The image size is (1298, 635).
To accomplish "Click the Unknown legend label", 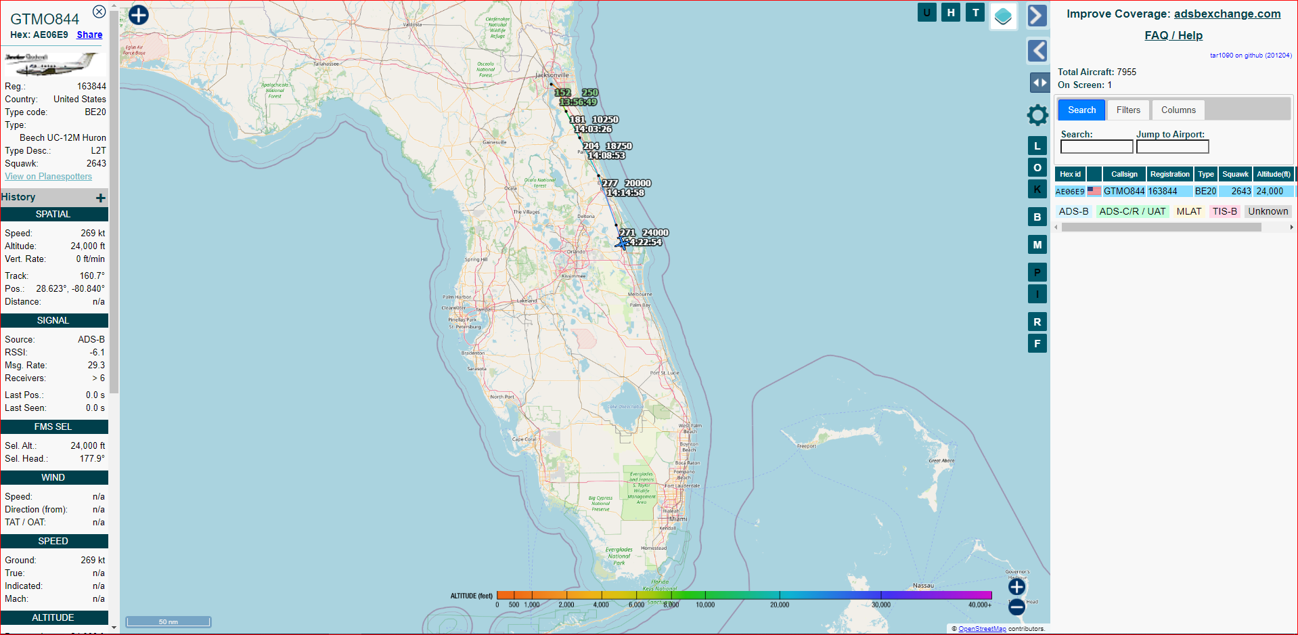I will (x=1268, y=211).
